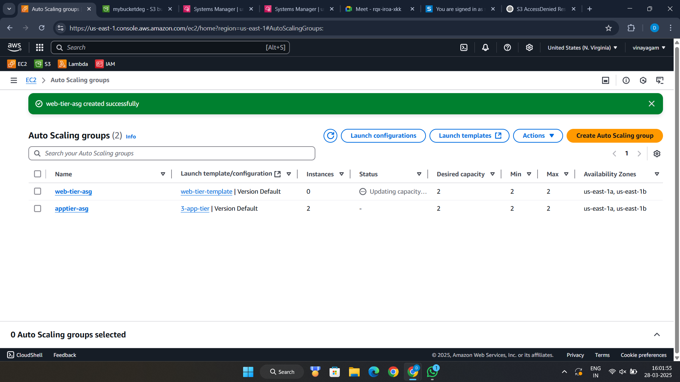Sort by the Name column arrow
Image resolution: width=680 pixels, height=382 pixels.
click(x=163, y=174)
